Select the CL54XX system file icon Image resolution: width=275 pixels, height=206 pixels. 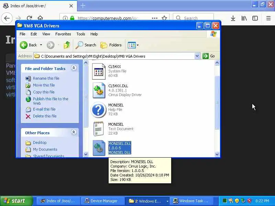[x=99, y=71]
